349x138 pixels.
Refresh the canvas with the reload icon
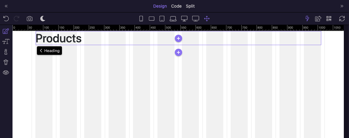coord(342,19)
